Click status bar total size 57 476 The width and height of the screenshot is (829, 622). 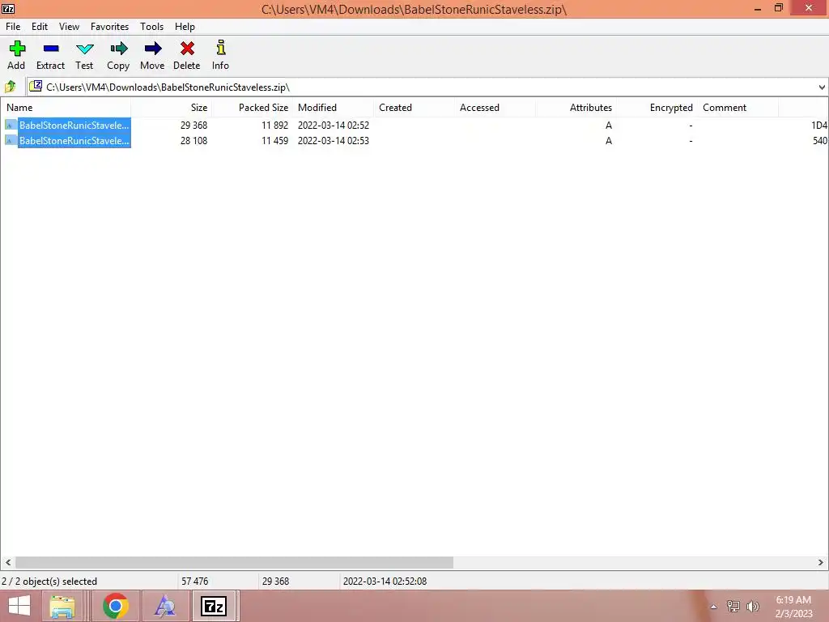(x=194, y=582)
